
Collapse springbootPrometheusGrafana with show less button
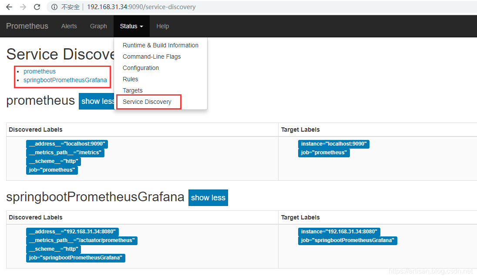click(208, 198)
